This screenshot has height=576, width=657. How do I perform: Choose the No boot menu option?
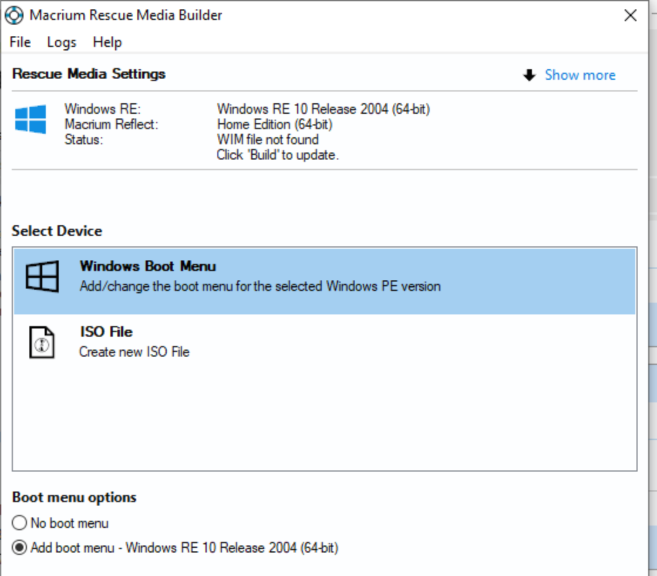pyautogui.click(x=18, y=523)
